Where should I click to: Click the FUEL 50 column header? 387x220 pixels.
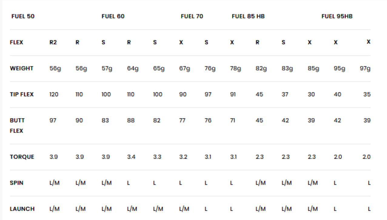pos(23,16)
